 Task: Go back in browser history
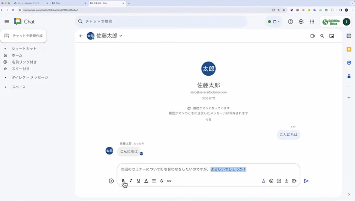(x=2, y=10)
